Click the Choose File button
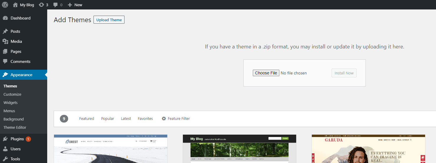 point(266,73)
